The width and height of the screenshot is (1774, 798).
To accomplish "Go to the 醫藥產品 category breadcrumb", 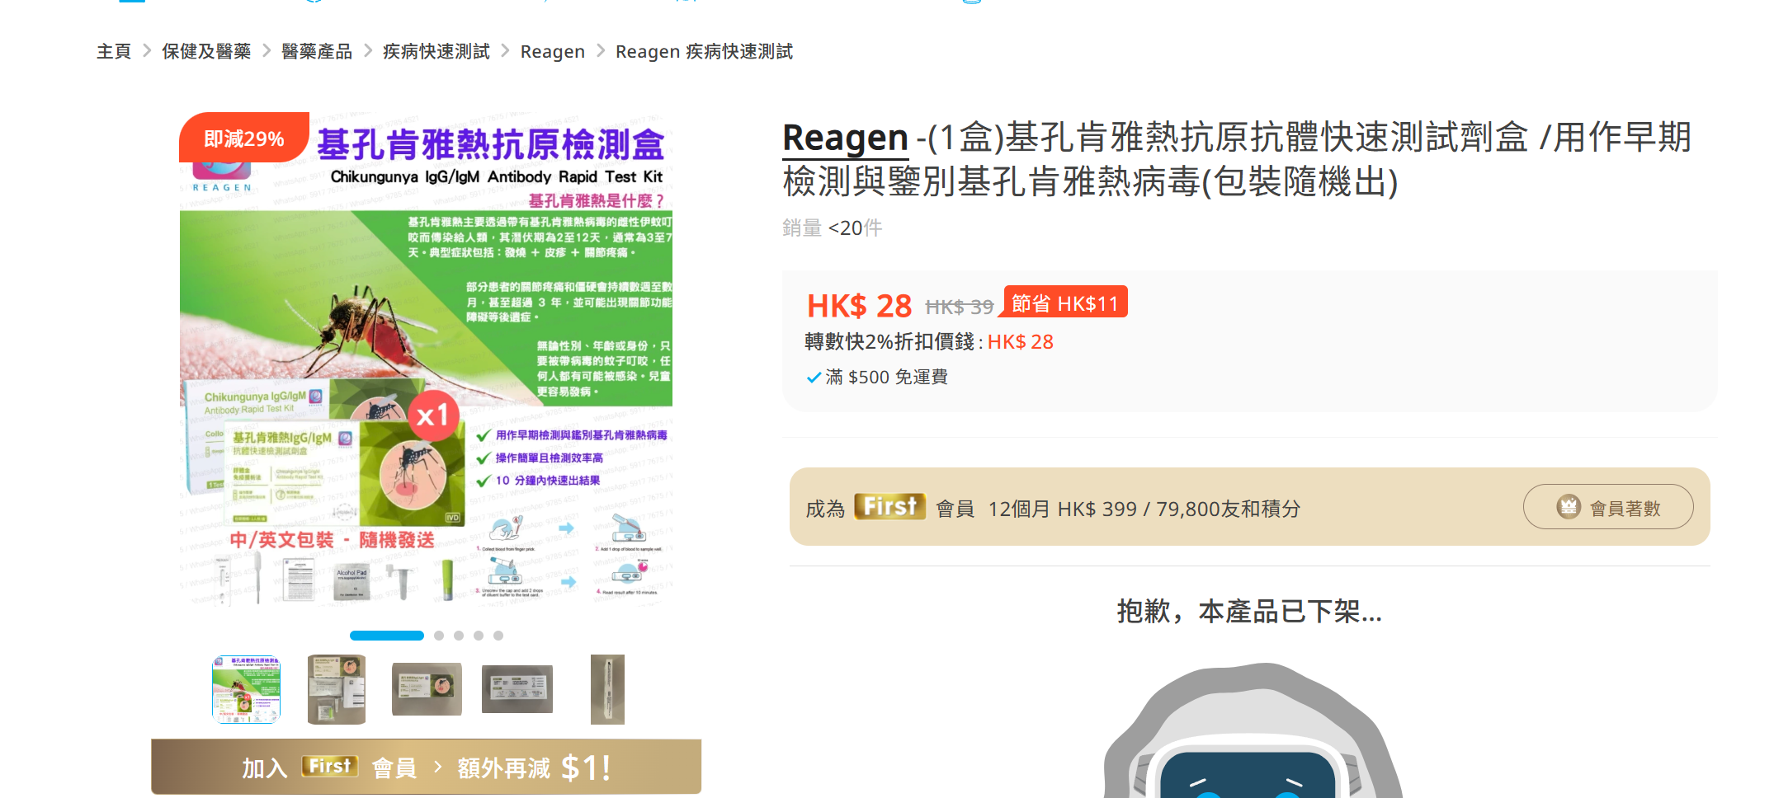I will point(316,50).
